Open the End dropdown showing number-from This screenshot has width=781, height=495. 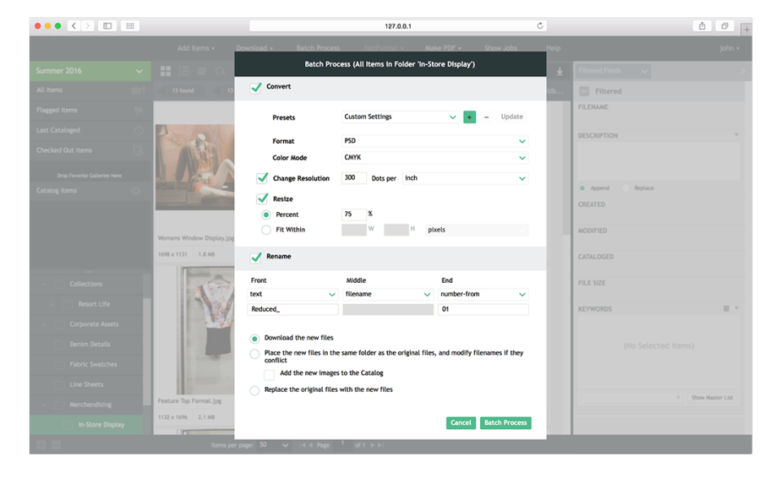(x=483, y=294)
